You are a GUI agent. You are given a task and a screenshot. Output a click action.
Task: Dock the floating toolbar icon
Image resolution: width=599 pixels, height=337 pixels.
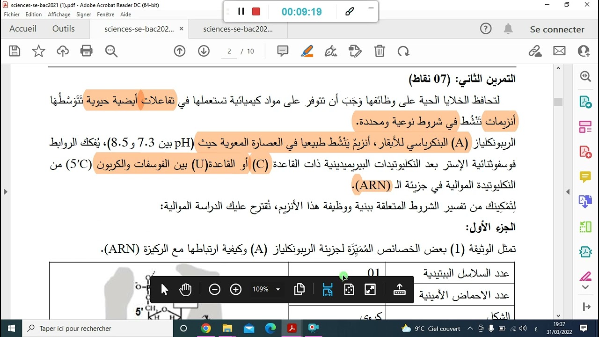pyautogui.click(x=399, y=290)
